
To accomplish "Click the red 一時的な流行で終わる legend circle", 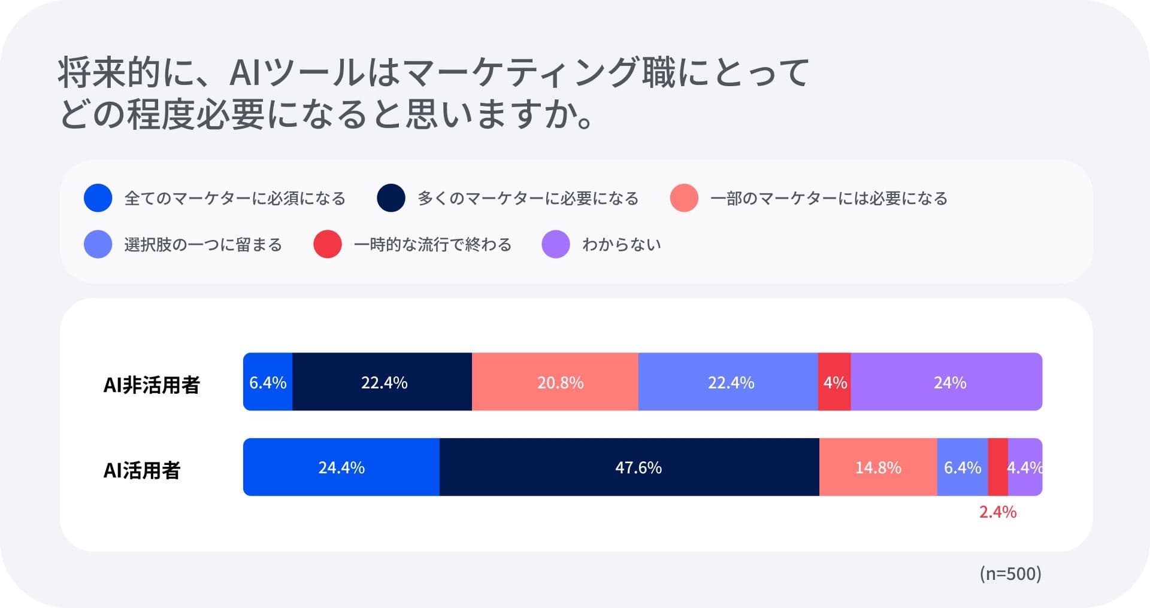I will [328, 244].
